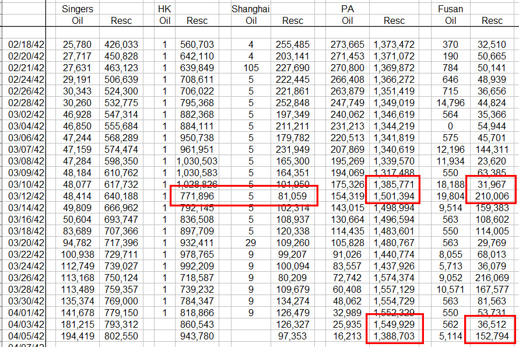This screenshot has width=519, height=347.
Task: Click Fusan Resc value 152,794
Action: tap(492, 336)
